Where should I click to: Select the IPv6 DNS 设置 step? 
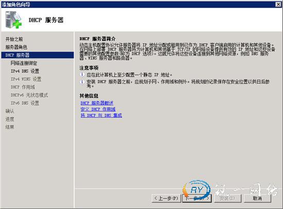point(25,103)
